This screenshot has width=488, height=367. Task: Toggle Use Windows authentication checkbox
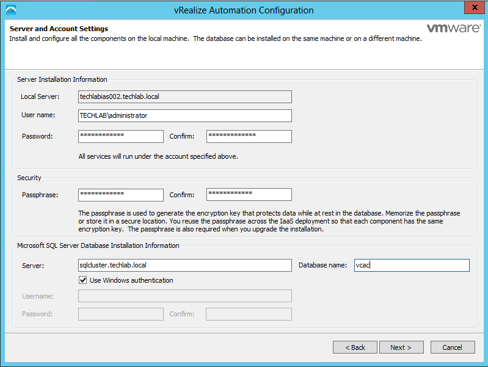[83, 280]
